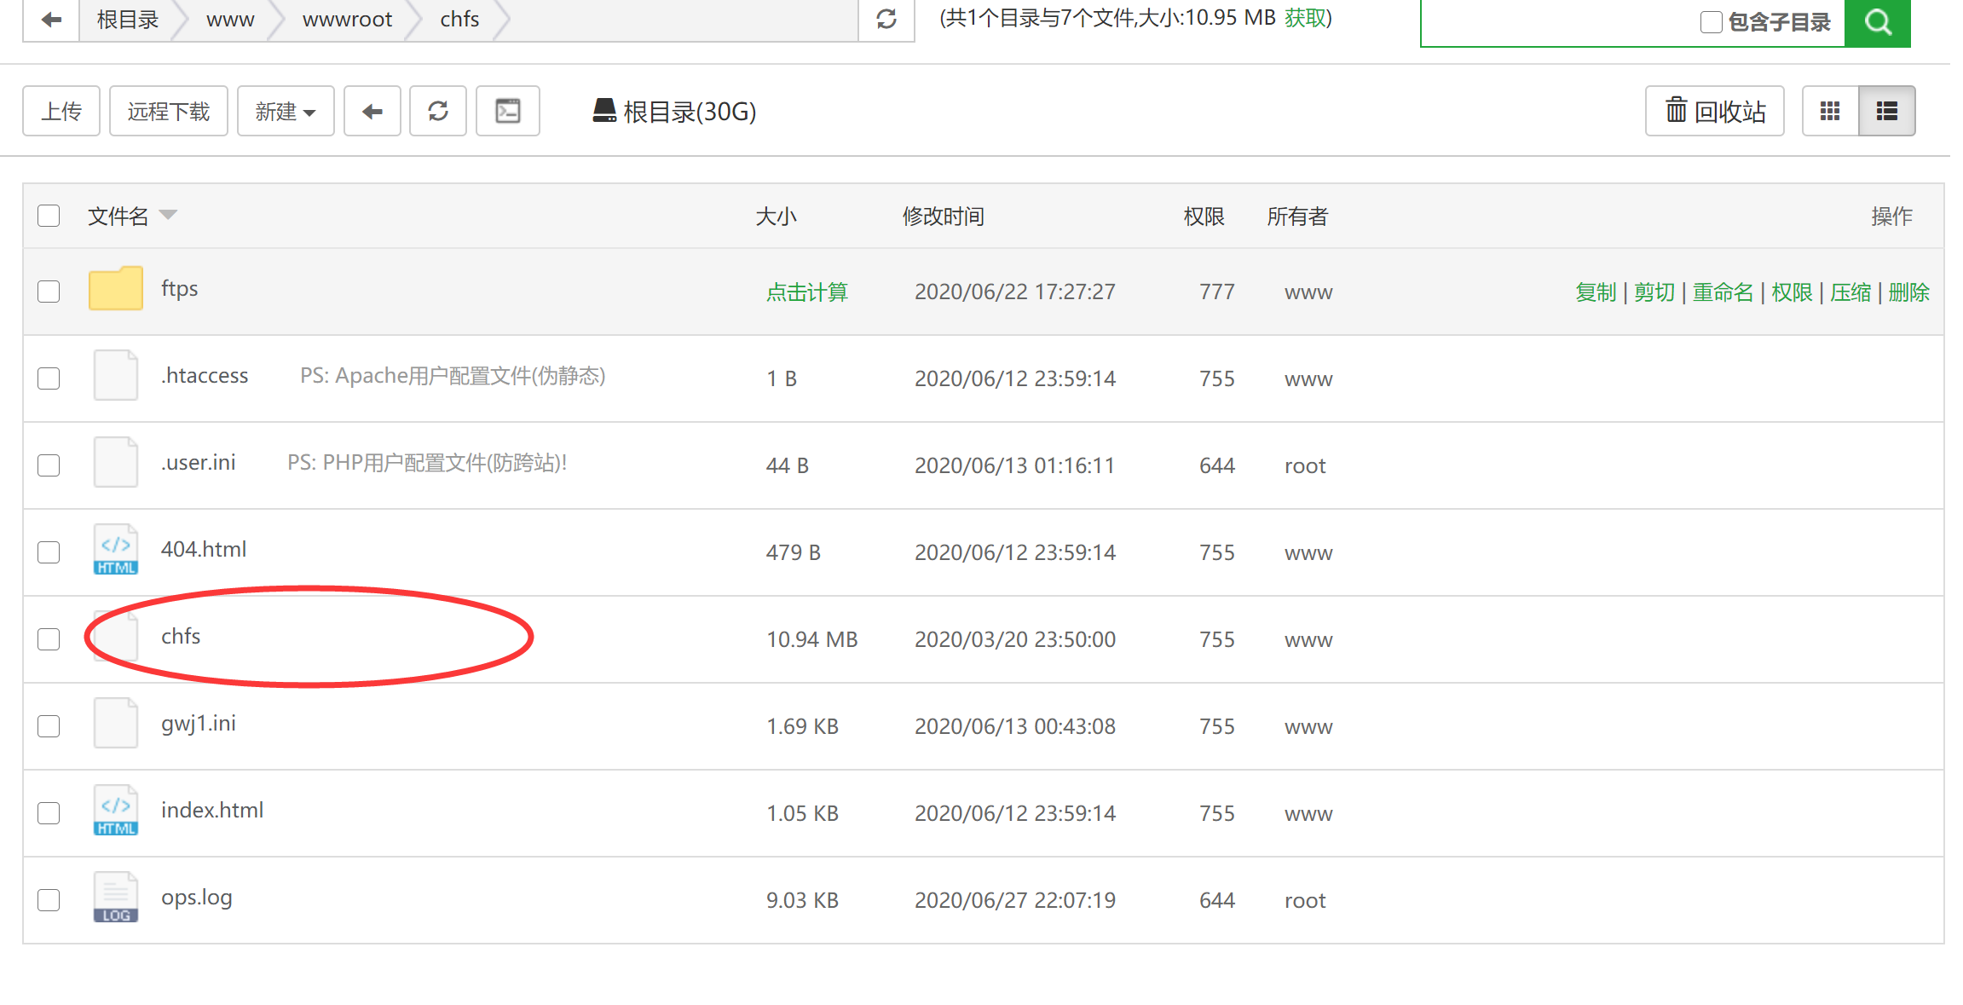Screen dimensions: 1963x1005
Task: Enable the 包含子目录 checkbox
Action: pyautogui.click(x=1712, y=22)
